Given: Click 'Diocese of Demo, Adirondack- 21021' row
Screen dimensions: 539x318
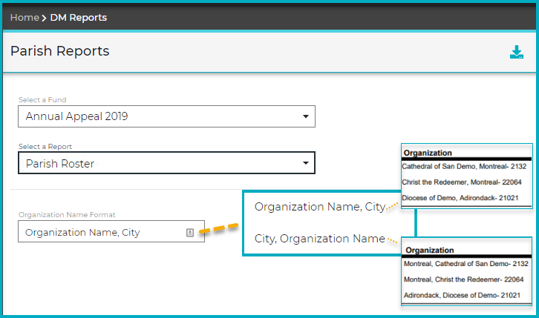Looking at the screenshot, I should click(x=460, y=198).
